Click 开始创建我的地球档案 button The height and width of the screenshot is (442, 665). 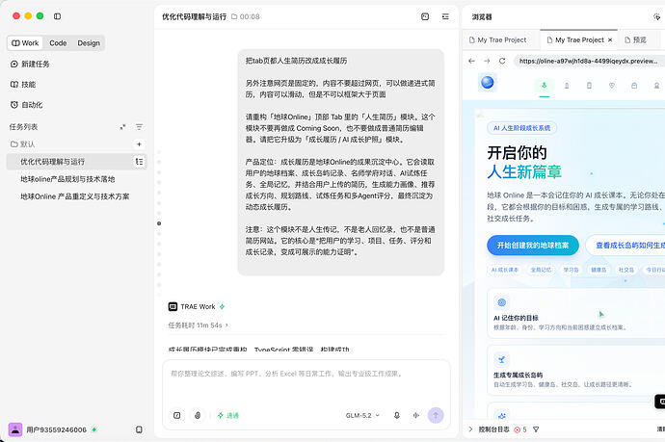[x=533, y=246]
